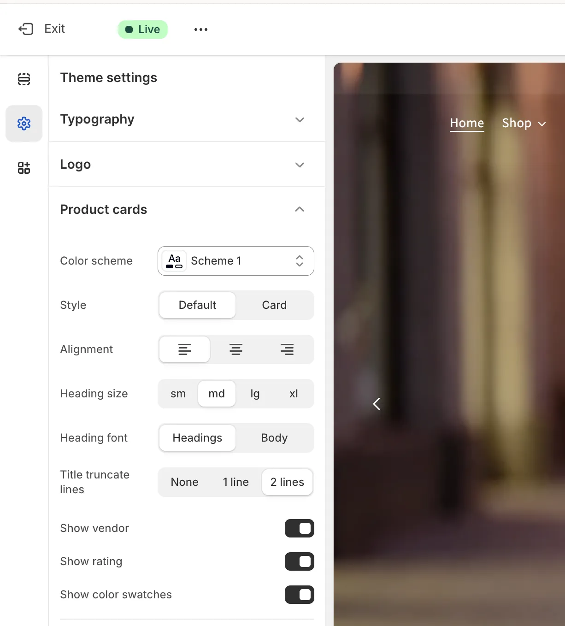Click the previous slide arrow in preview
This screenshot has height=626, width=565.
pyautogui.click(x=377, y=404)
